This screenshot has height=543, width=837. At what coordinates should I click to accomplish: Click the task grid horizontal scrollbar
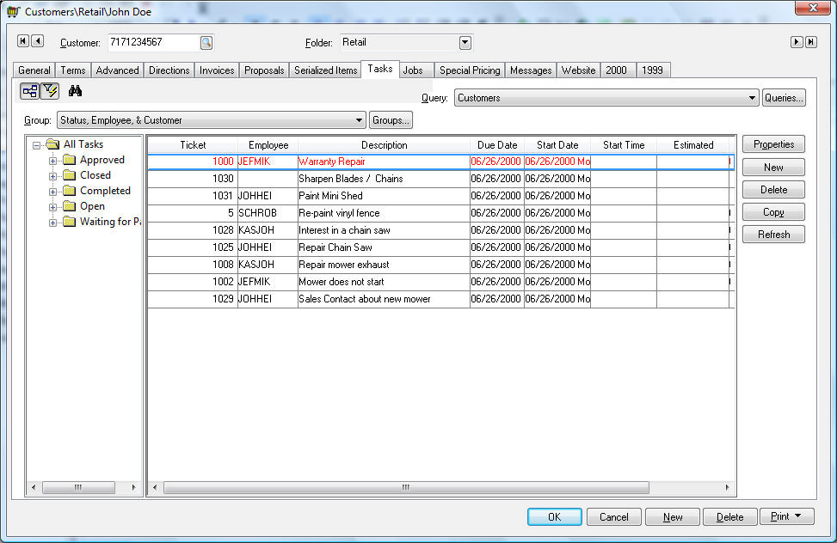406,488
